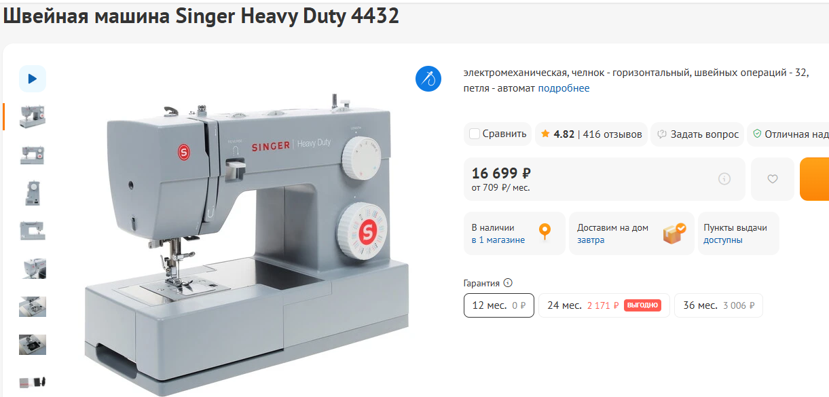Tick the Сравнить checkbox

click(475, 134)
